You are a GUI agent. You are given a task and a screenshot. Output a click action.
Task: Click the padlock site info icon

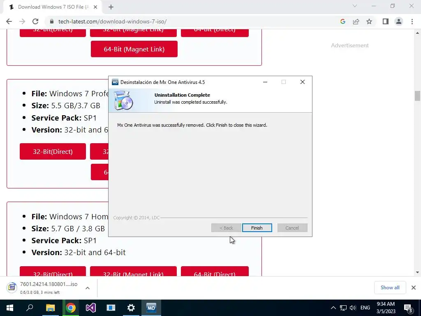(x=51, y=21)
